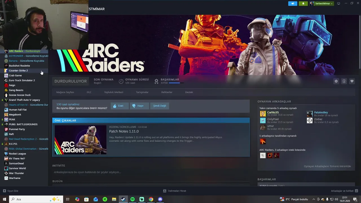Click the Rocket League game icon
The height and width of the screenshot is (203, 361).
pos(6,154)
